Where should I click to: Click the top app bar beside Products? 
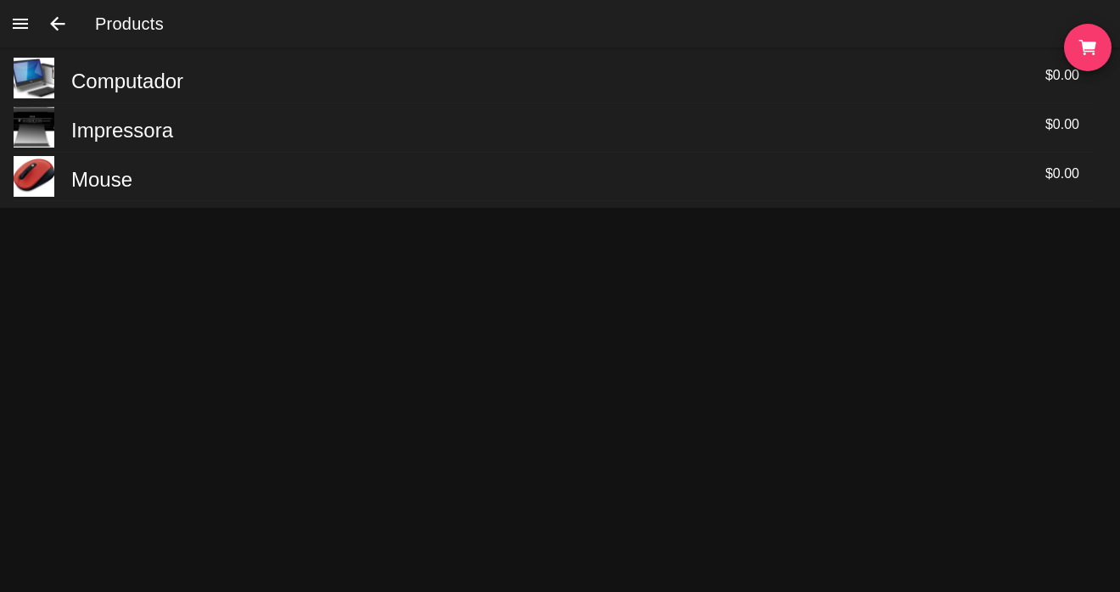594,24
